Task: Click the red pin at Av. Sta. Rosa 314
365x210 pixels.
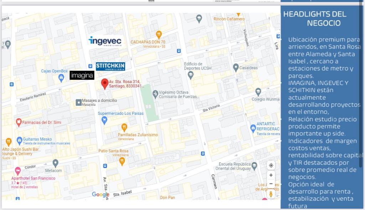Action: tap(104, 83)
